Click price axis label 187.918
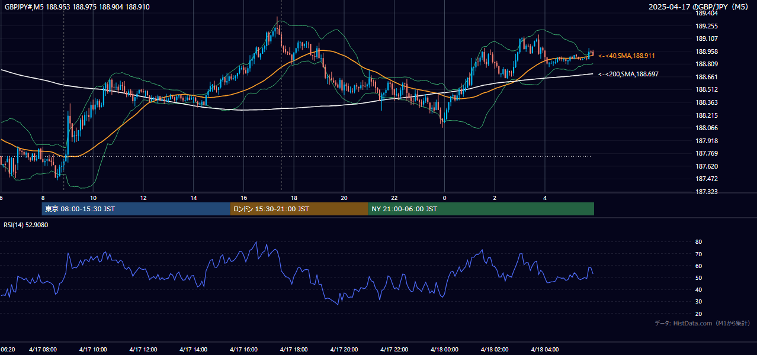Screen dimensions: 757x355 (707, 141)
